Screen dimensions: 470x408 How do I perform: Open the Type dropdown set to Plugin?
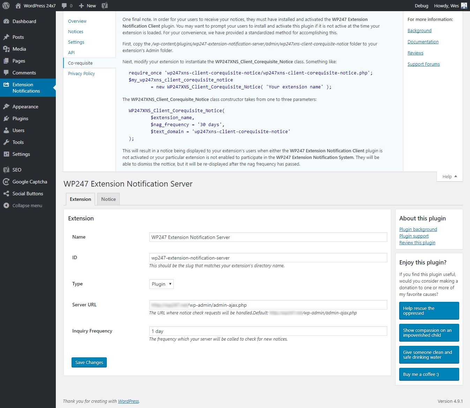click(x=161, y=284)
